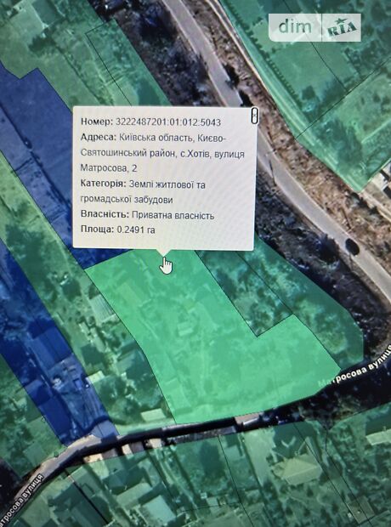
Task: Close the parcel information popup
Action: coord(254,116)
